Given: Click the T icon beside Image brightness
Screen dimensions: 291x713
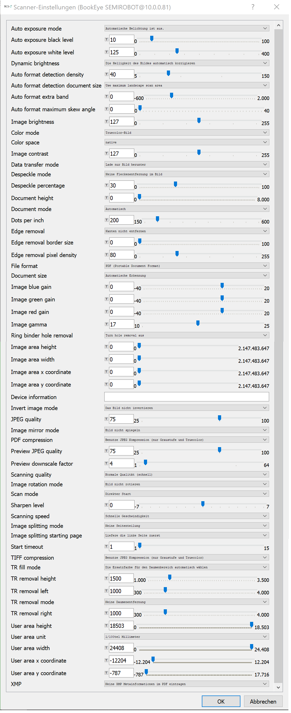Looking at the screenshot, I should click(x=106, y=121).
